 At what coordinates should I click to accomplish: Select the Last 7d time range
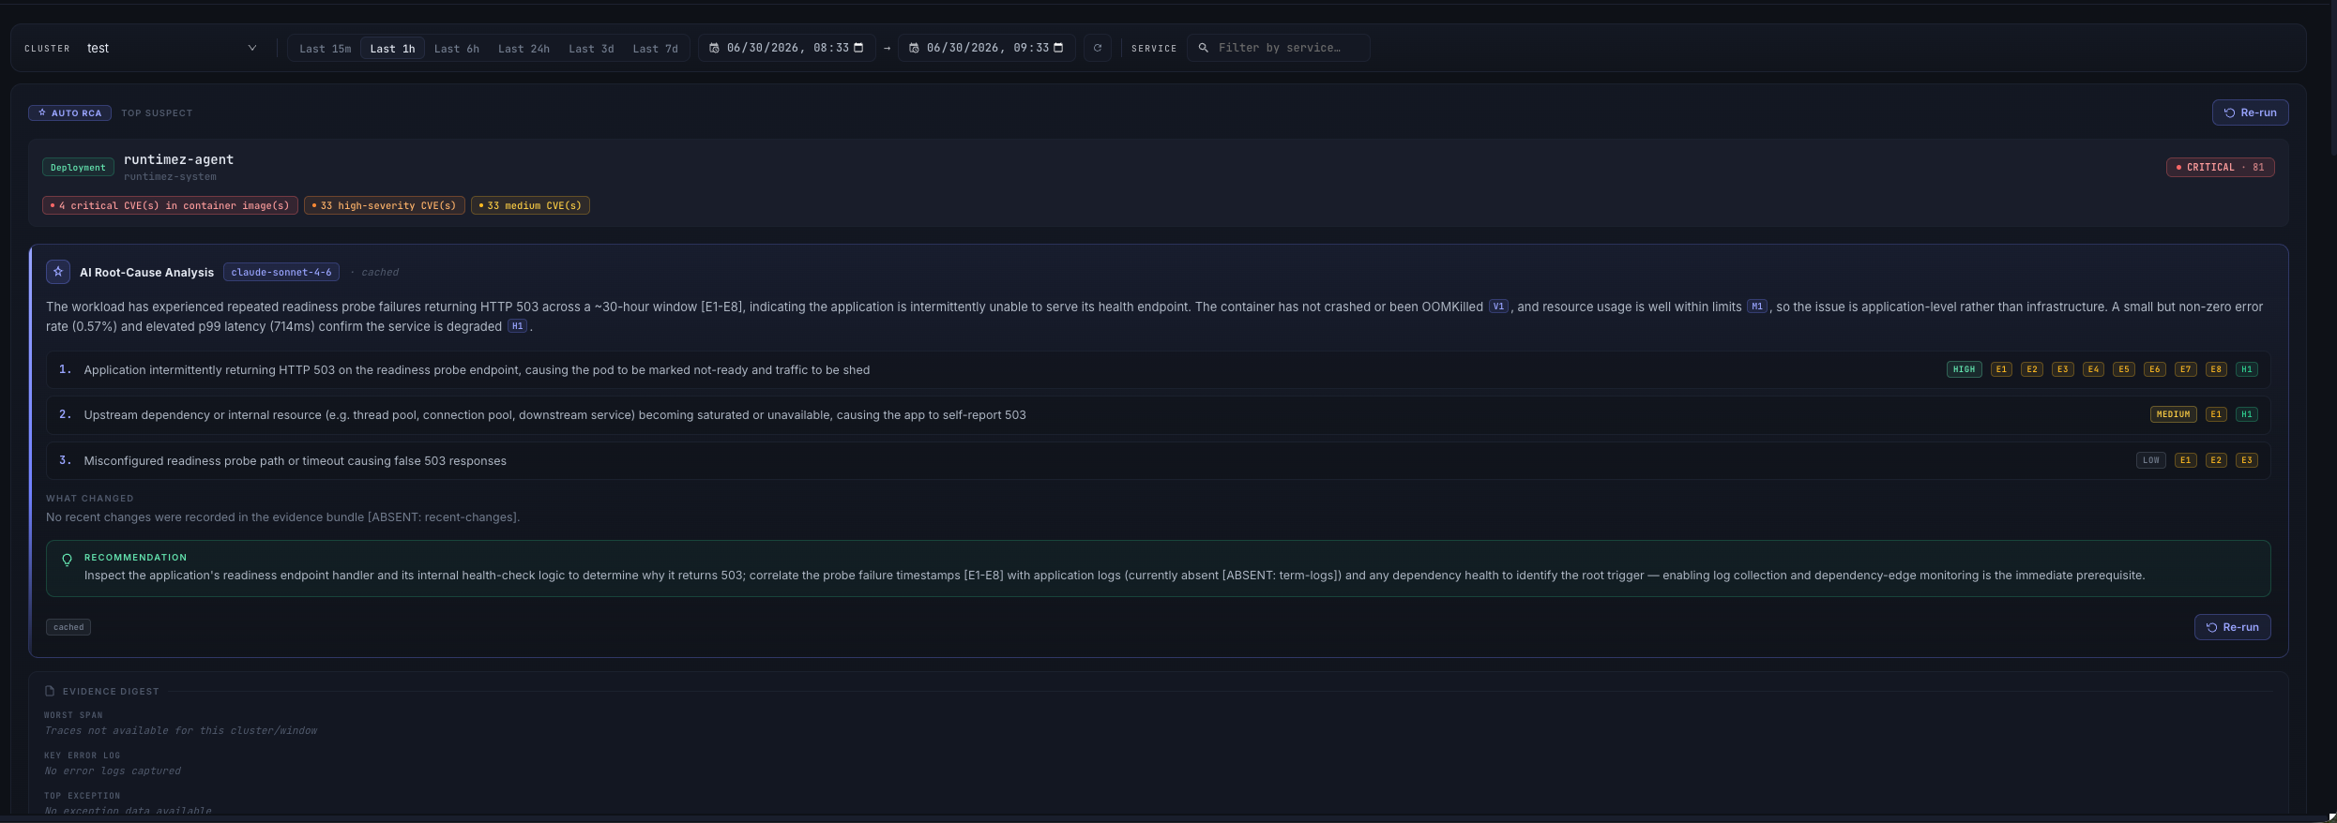655,49
